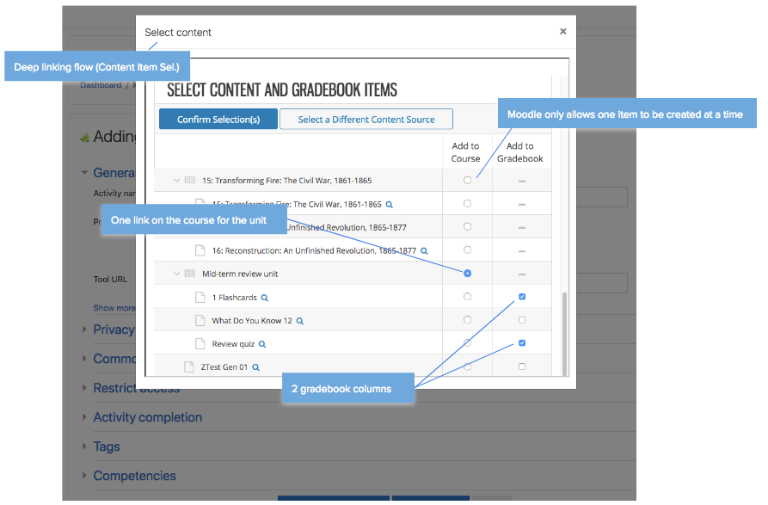
Task: Select Add to Course radio for Mid-term review unit
Action: [467, 274]
